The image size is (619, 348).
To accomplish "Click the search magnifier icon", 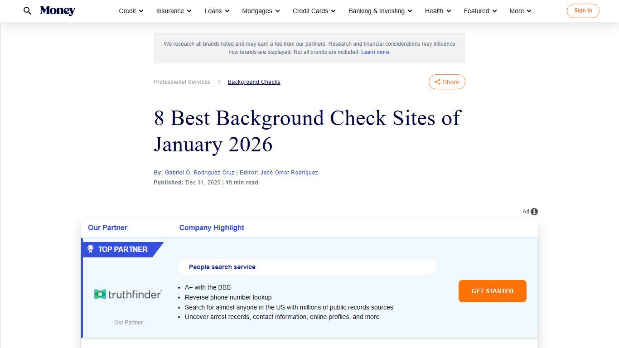I will [x=27, y=10].
